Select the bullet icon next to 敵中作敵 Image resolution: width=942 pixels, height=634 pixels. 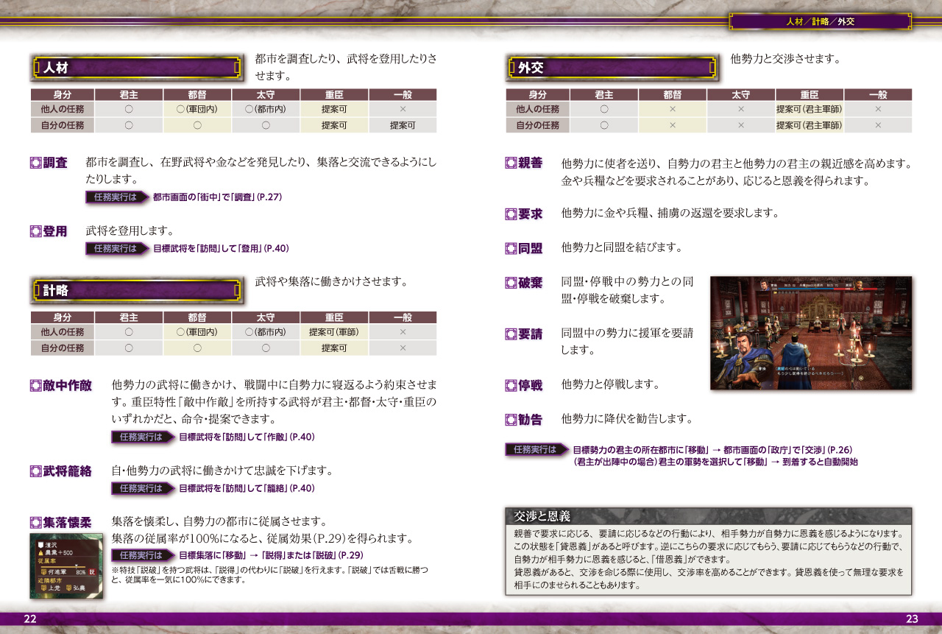click(x=35, y=385)
